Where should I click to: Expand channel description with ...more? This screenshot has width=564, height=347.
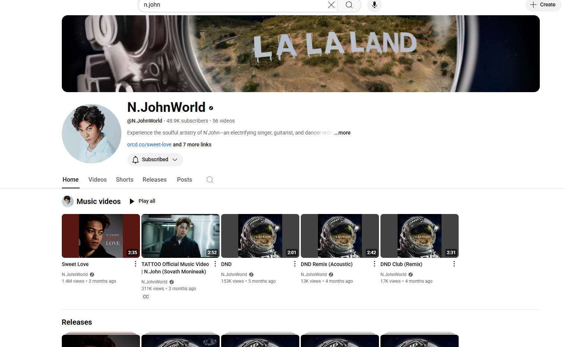tap(342, 133)
